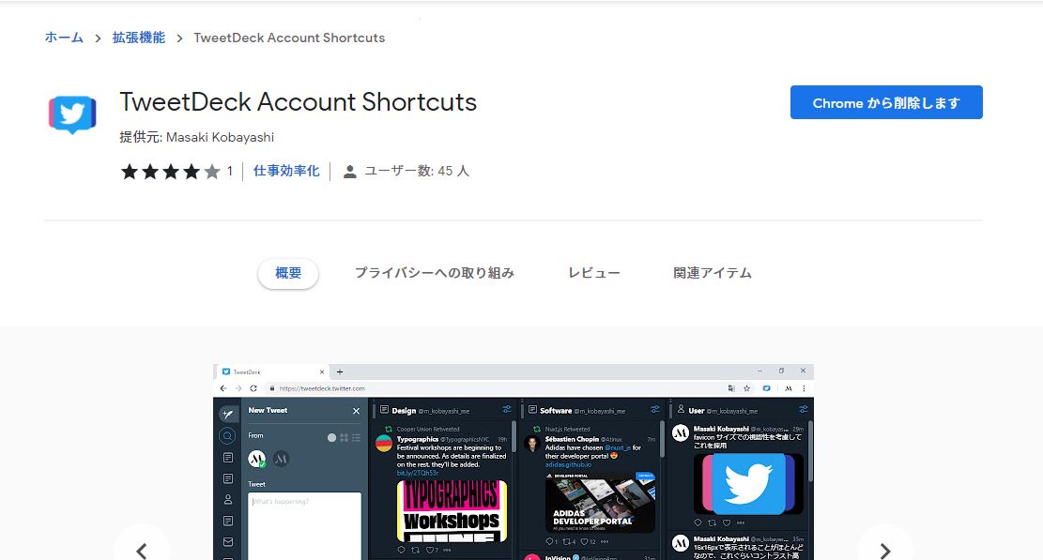Select the large TweetDeck Account Shortcuts heading

(x=298, y=101)
